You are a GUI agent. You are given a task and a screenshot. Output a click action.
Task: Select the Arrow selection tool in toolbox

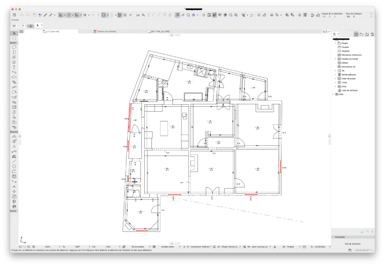coord(14,33)
